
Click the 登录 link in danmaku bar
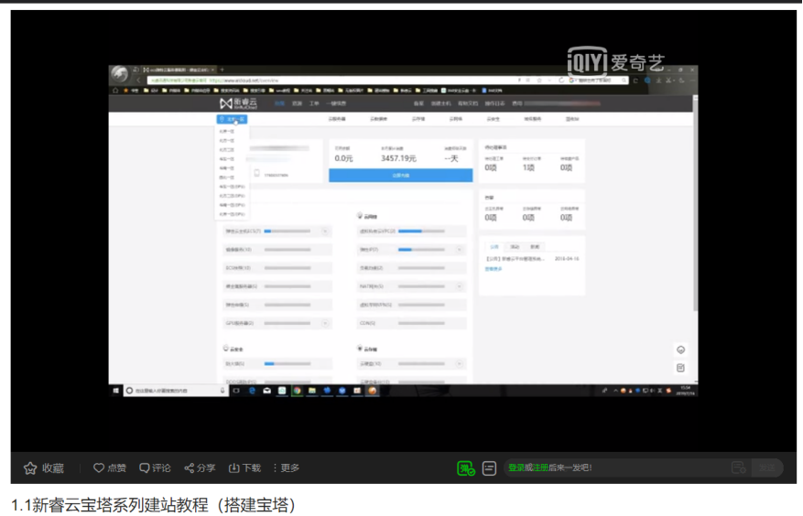click(515, 468)
